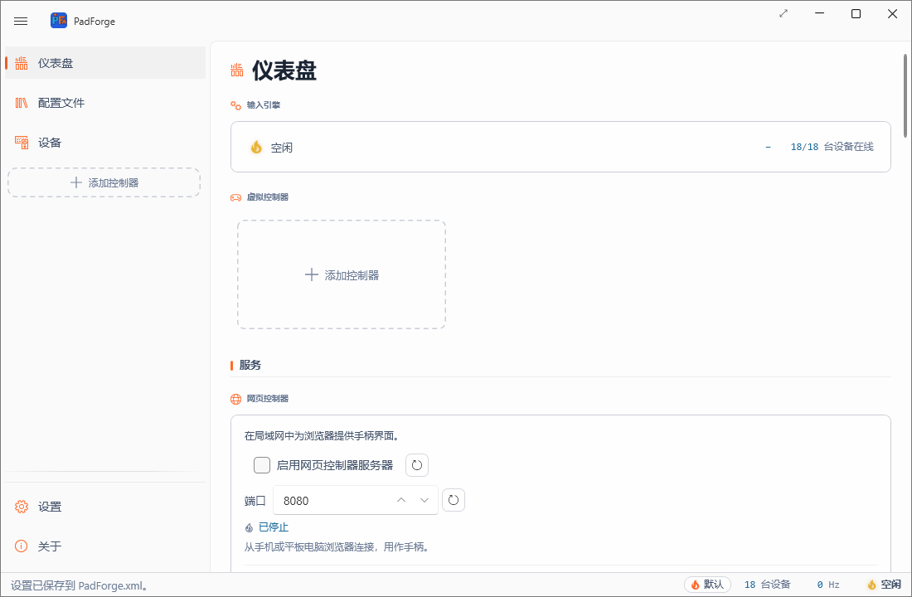Image resolution: width=912 pixels, height=597 pixels.
Task: Click the vertical scrollbar thumb
Action: (905, 96)
